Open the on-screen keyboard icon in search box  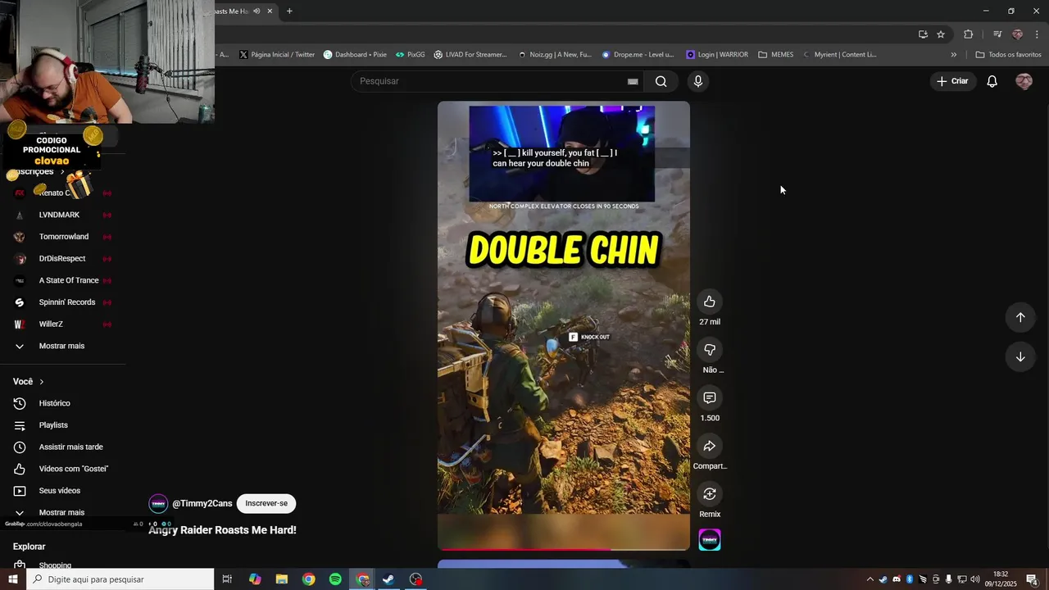pyautogui.click(x=633, y=81)
